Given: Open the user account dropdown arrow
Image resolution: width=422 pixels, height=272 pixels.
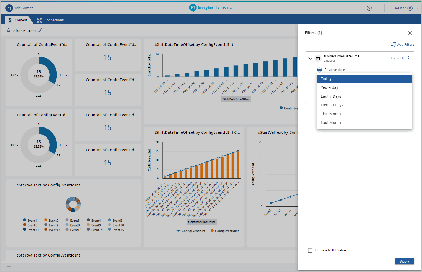Looking at the screenshot, I should click(x=417, y=8).
